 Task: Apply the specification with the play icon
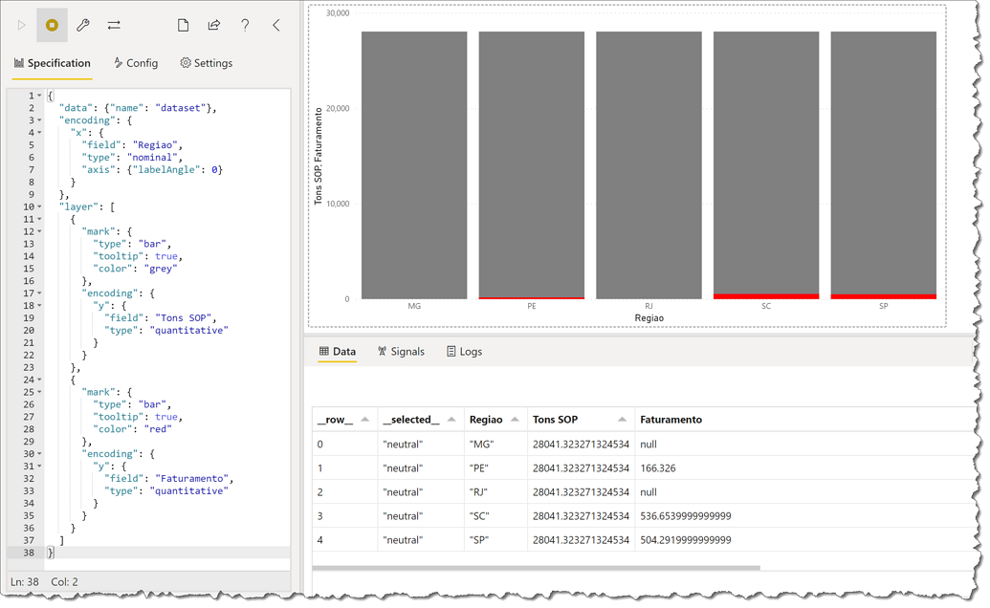pyautogui.click(x=21, y=26)
